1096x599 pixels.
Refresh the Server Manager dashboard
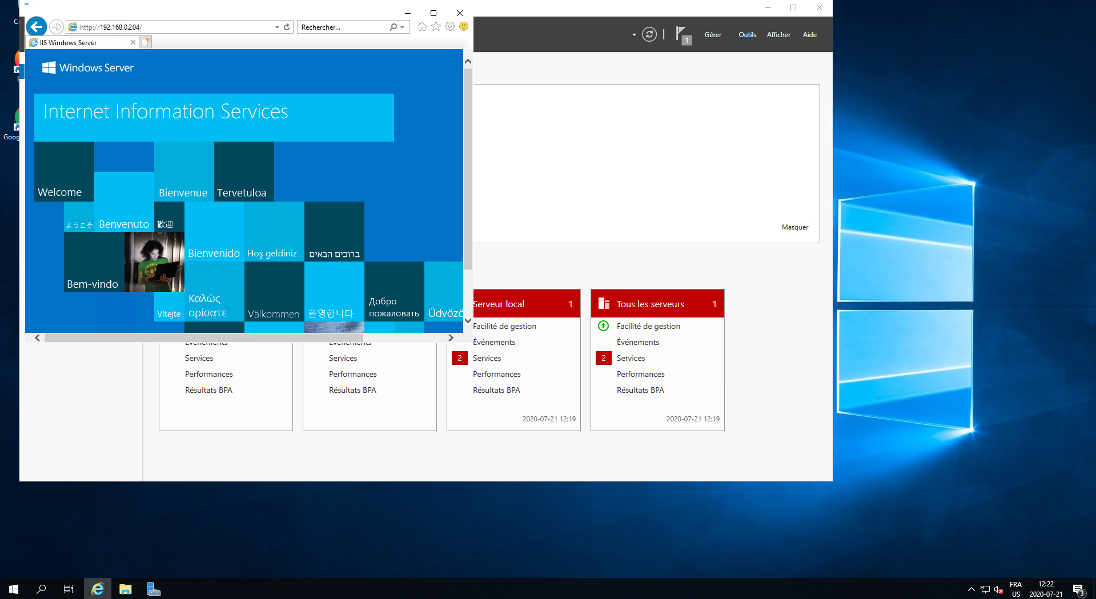(x=649, y=35)
